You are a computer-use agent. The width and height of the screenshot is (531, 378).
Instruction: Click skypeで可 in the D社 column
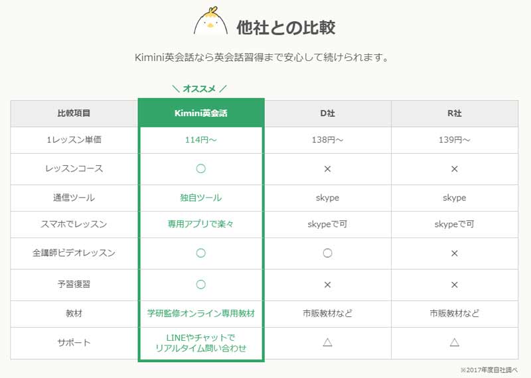327,224
